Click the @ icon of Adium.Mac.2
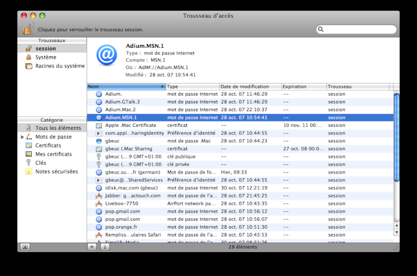Image resolution: width=417 pixels, height=276 pixels. (99, 110)
